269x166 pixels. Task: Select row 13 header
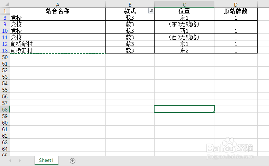(5, 50)
